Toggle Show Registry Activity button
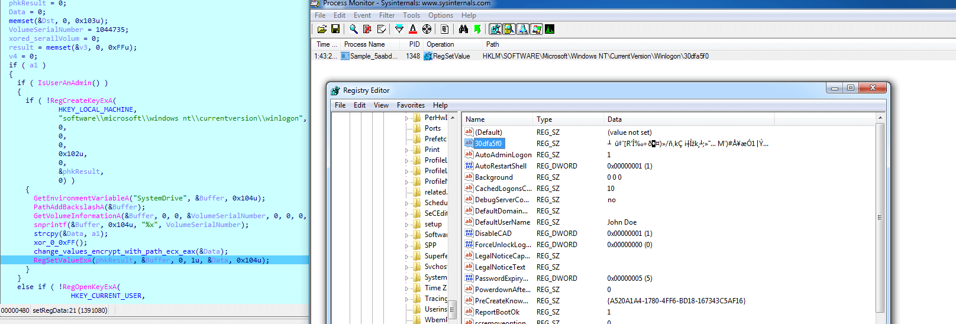This screenshot has height=324, width=956. [496, 29]
